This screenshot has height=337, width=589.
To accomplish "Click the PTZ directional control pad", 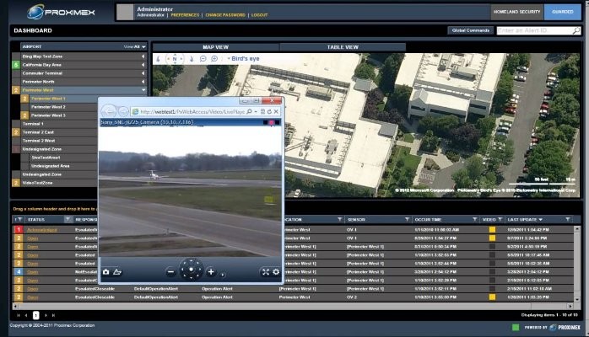I will coord(191,271).
